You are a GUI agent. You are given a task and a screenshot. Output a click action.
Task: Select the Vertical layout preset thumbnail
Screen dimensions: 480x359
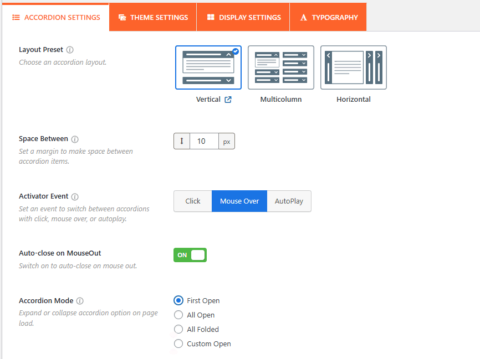point(208,67)
